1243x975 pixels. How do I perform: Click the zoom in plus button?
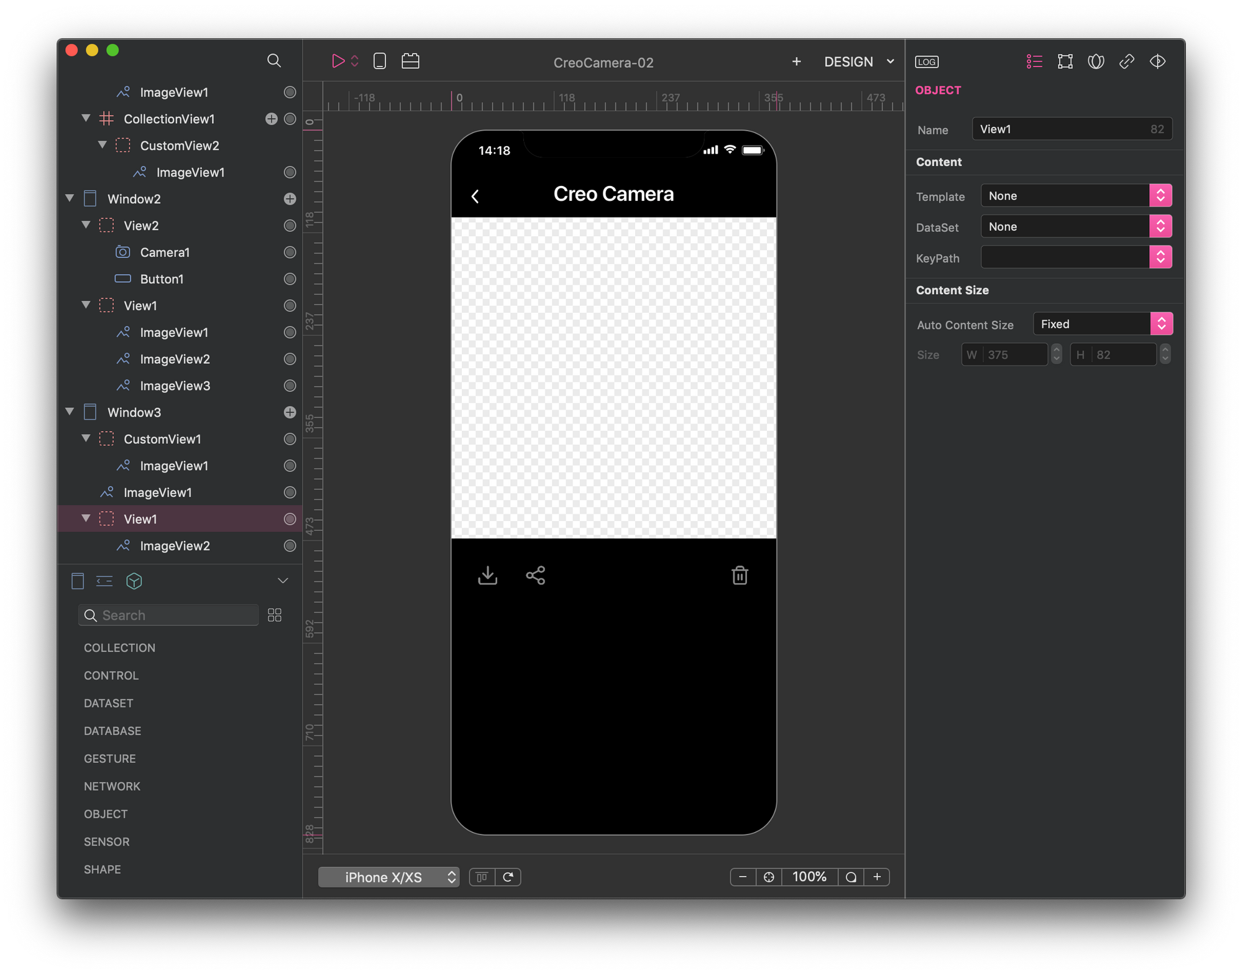tap(877, 877)
